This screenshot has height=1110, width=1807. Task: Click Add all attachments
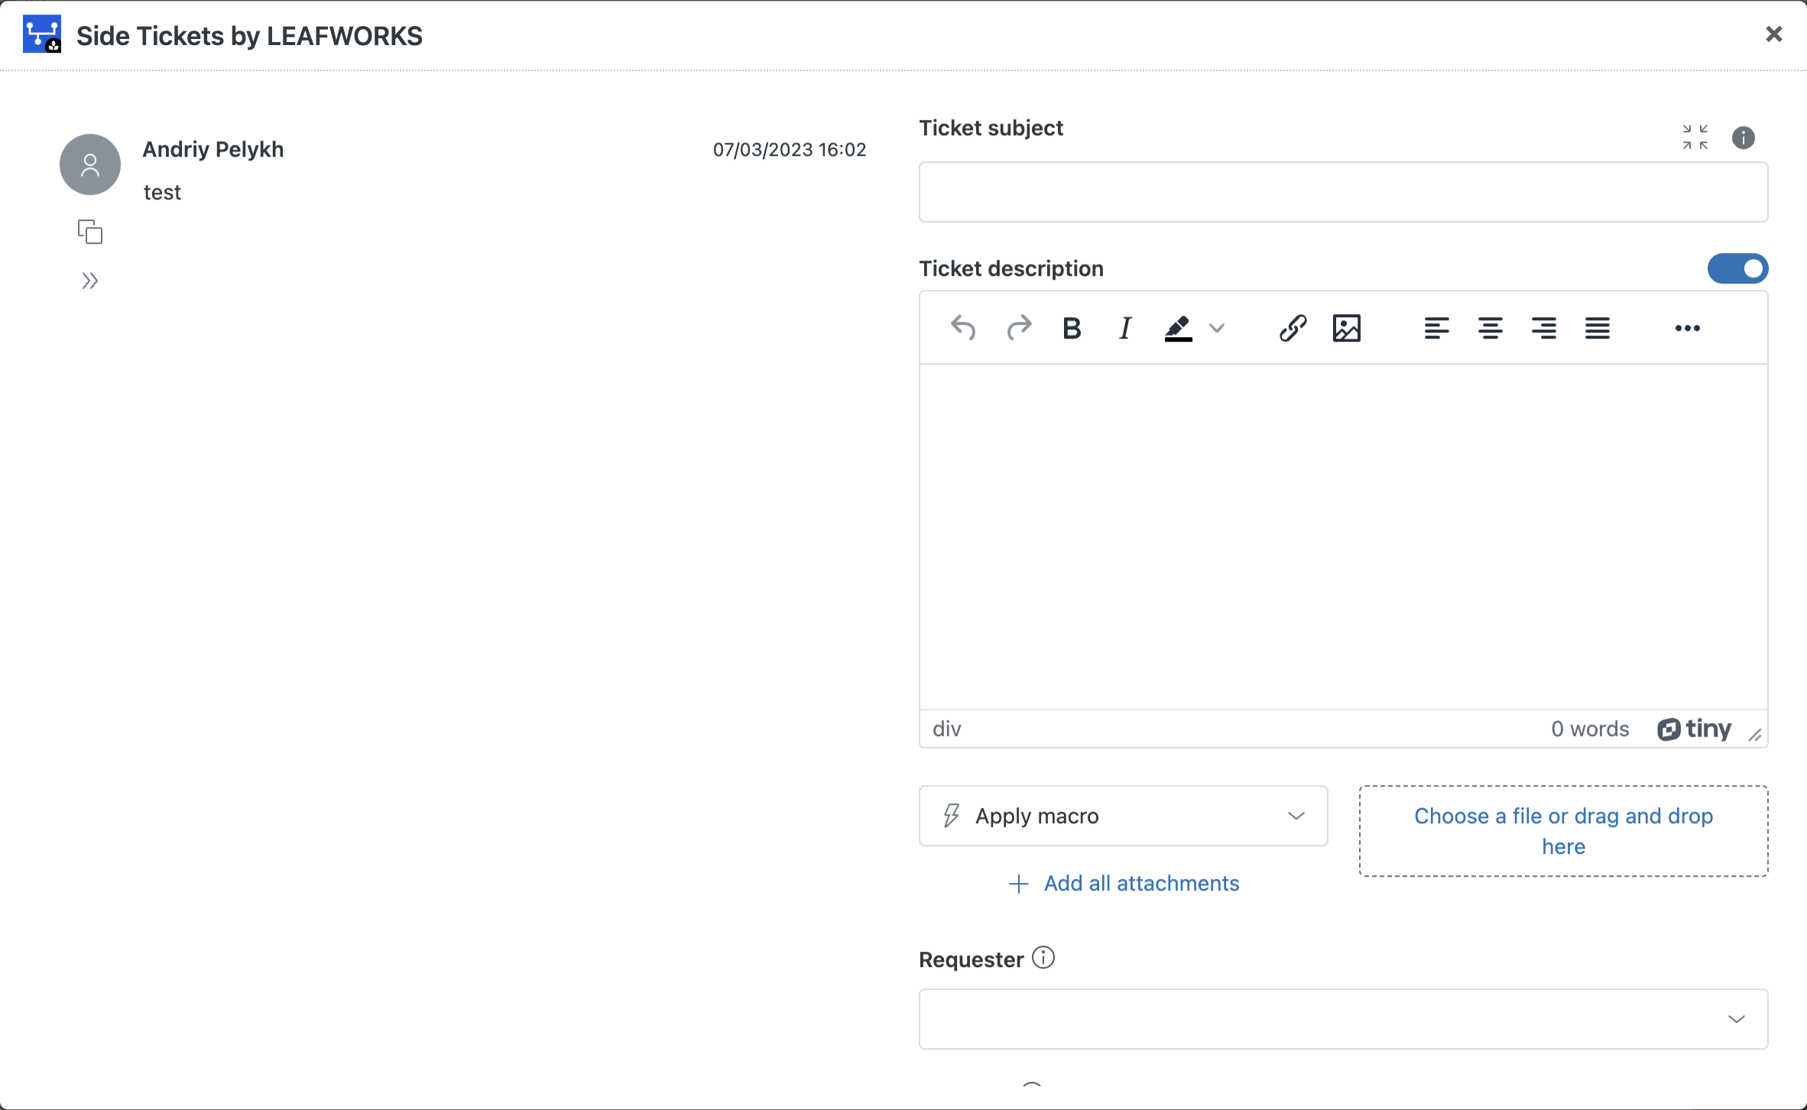(1124, 884)
